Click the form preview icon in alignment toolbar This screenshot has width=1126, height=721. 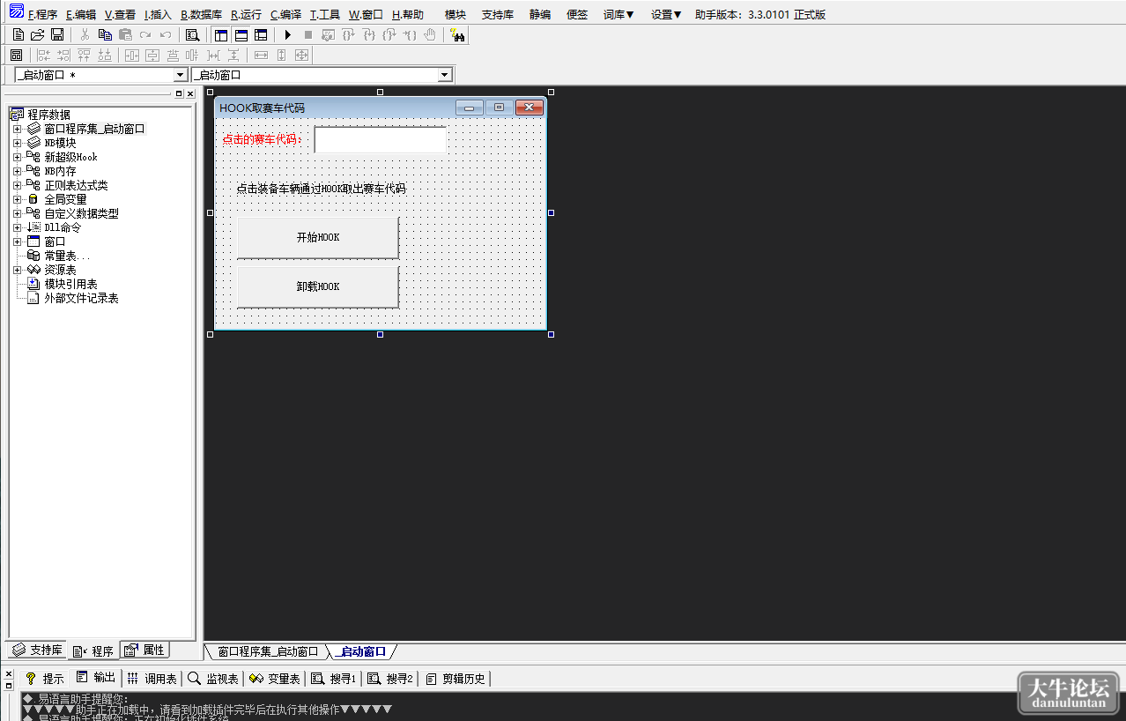16,56
